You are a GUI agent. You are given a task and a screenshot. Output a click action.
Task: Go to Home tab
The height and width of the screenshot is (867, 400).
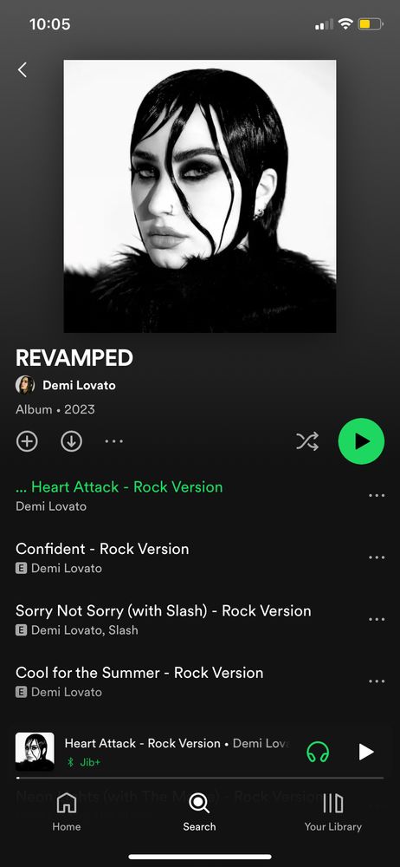pos(67,812)
